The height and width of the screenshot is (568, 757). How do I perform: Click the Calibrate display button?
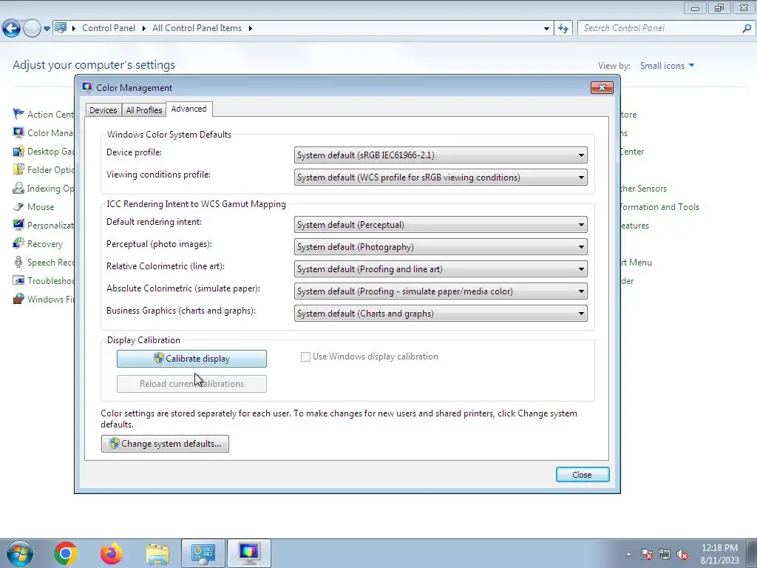[191, 359]
